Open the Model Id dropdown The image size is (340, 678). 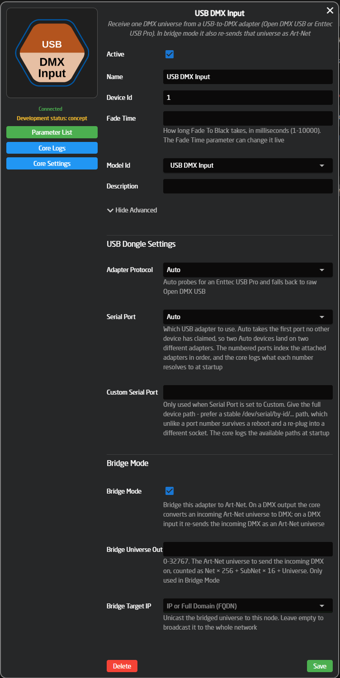248,165
